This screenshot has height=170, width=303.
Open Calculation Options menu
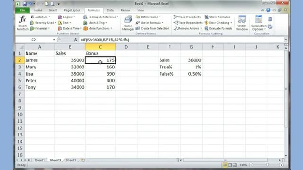(259, 23)
